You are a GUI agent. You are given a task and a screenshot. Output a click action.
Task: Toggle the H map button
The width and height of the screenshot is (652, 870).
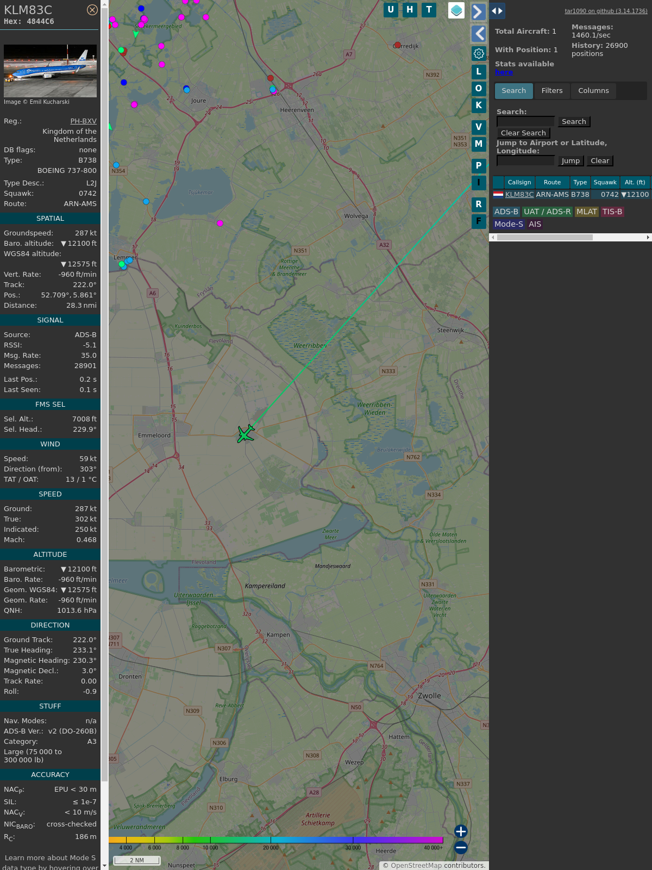point(410,10)
